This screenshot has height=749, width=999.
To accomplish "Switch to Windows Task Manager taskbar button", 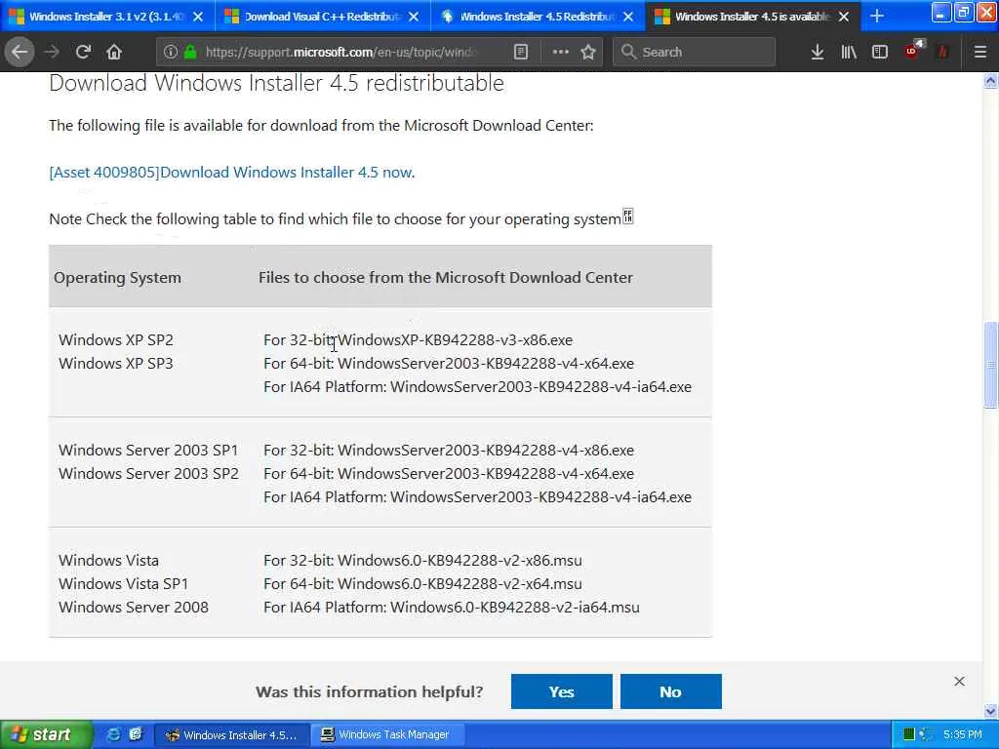I will [386, 735].
